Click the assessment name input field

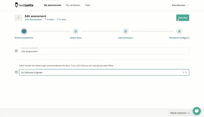(x=104, y=51)
